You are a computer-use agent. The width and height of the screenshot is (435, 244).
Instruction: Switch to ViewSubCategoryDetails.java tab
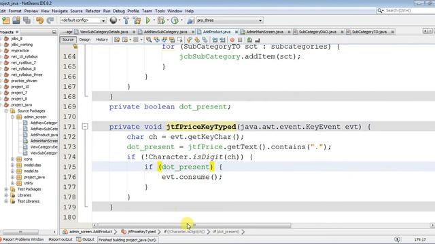104,32
